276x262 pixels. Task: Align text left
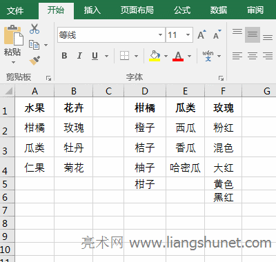pyautogui.click(x=237, y=56)
